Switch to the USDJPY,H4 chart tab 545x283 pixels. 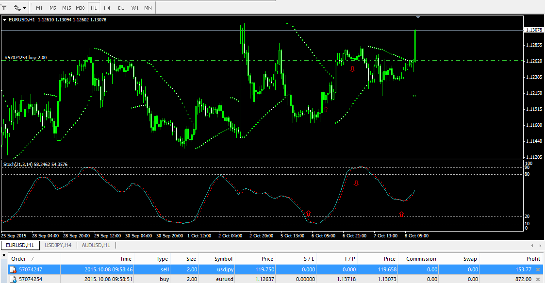point(58,245)
